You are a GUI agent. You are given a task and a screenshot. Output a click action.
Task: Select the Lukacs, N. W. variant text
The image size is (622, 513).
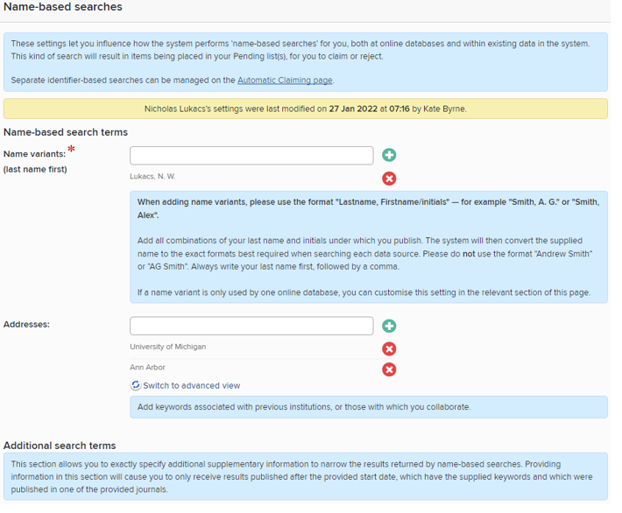click(x=152, y=176)
